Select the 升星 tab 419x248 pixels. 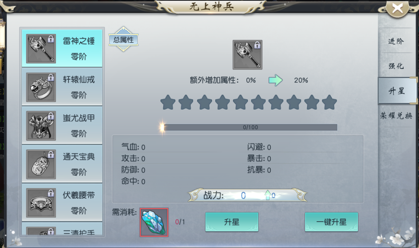coord(397,91)
